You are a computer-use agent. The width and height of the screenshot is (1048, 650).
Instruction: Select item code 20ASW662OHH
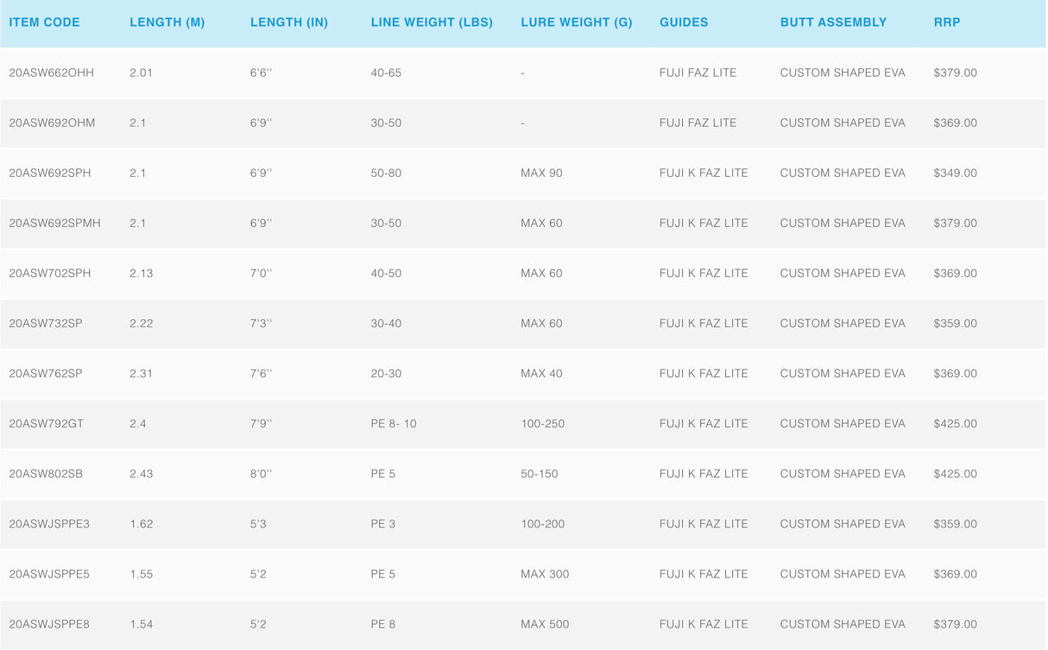[51, 73]
